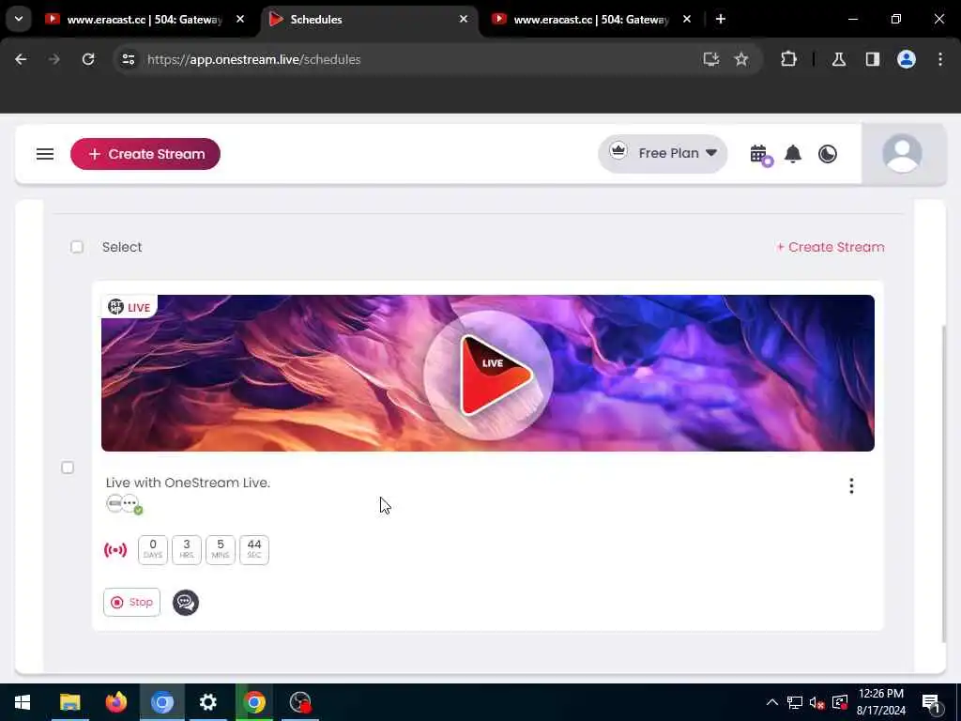Open the schedule calendar icon
The height and width of the screenshot is (721, 961).
pos(760,154)
